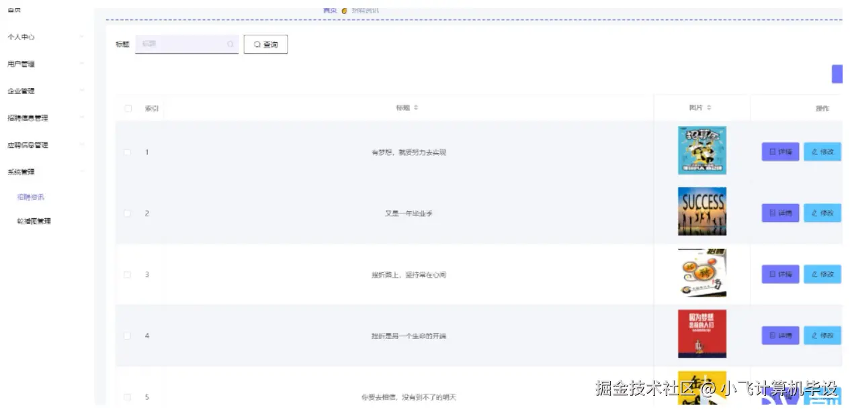The width and height of the screenshot is (850, 410).
Task: Collapse the 系统管理 sidebar menu
Action: point(46,172)
